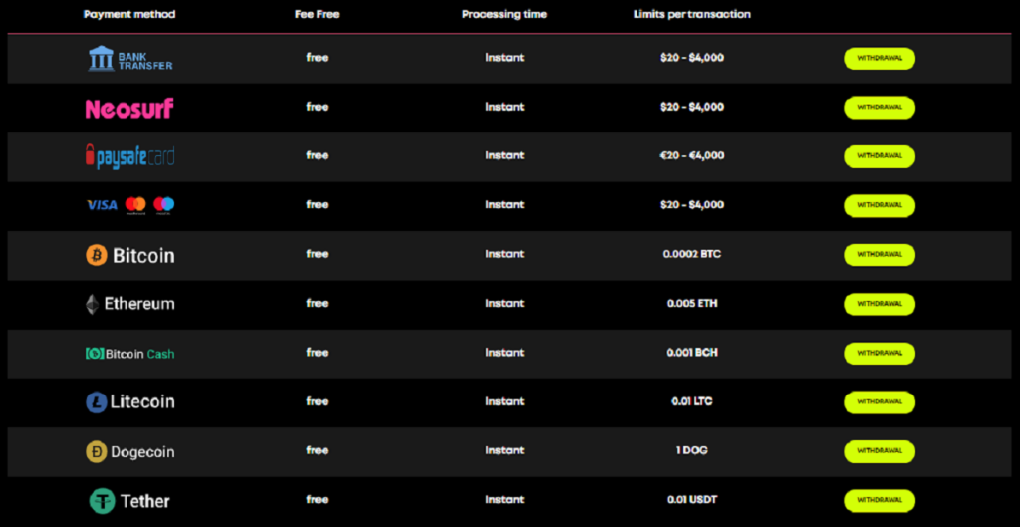The width and height of the screenshot is (1020, 527).
Task: Click the Bank Transfer logo icon
Action: [130, 59]
